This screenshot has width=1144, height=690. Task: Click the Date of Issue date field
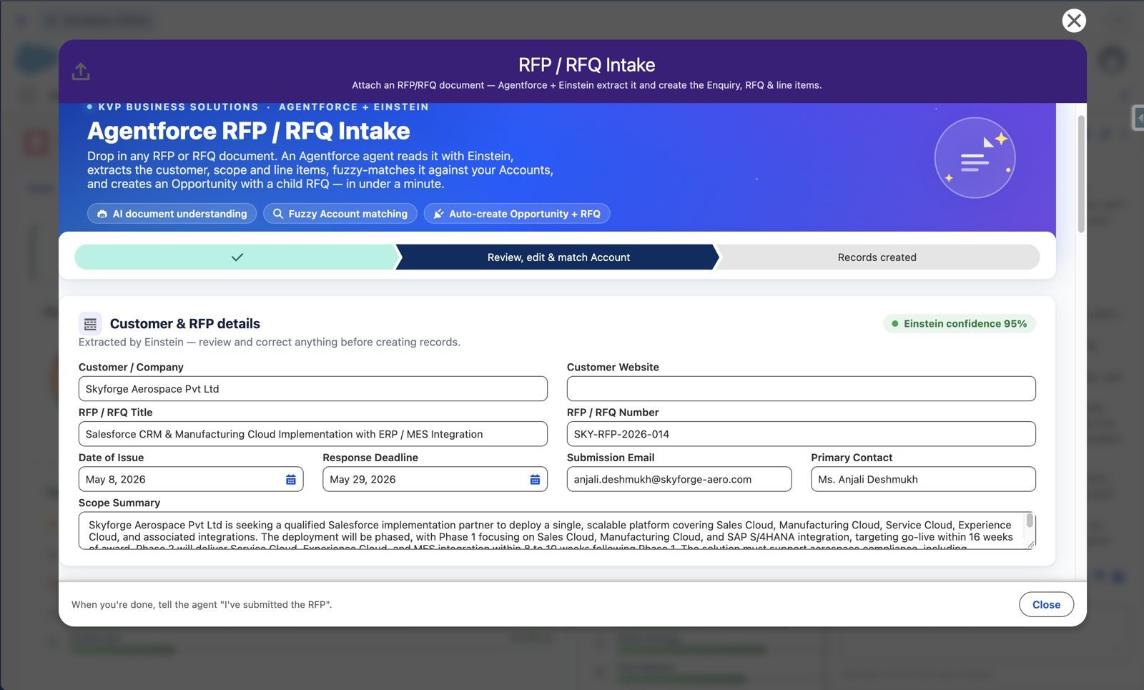click(x=191, y=480)
